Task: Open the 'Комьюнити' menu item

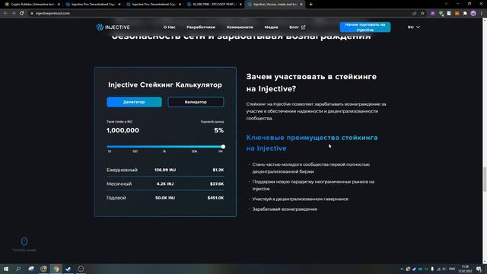Action: pyautogui.click(x=240, y=27)
